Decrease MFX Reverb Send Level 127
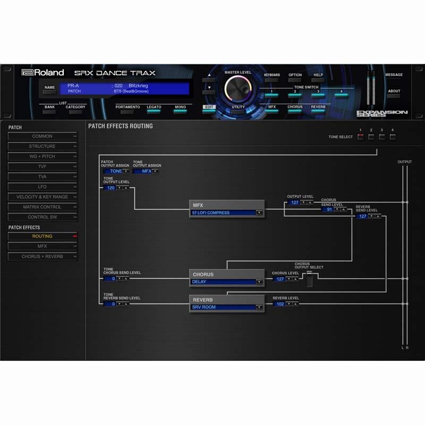The width and height of the screenshot is (425, 425). tap(371, 216)
